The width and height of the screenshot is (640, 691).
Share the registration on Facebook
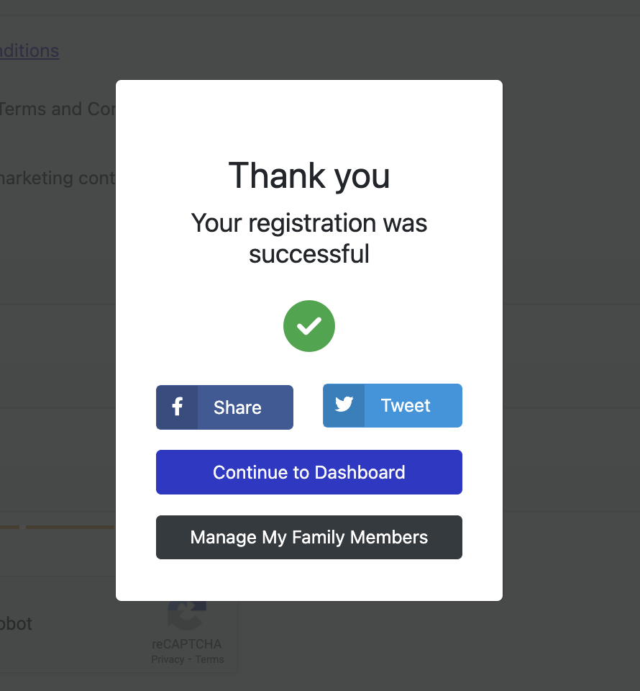point(224,407)
